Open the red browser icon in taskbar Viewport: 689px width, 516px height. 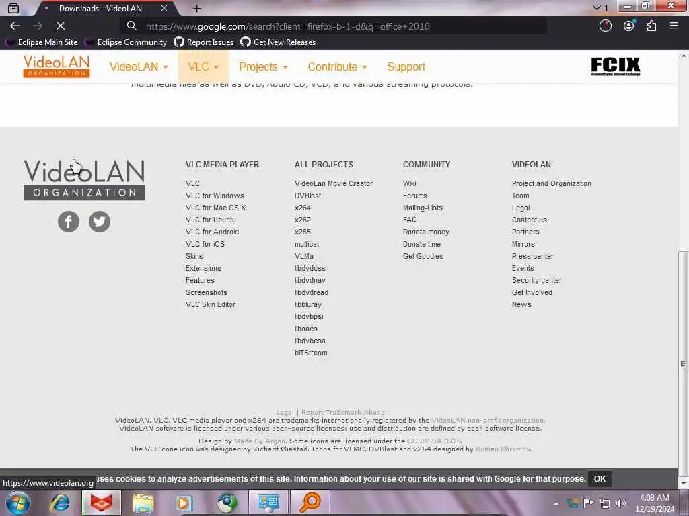point(102,503)
